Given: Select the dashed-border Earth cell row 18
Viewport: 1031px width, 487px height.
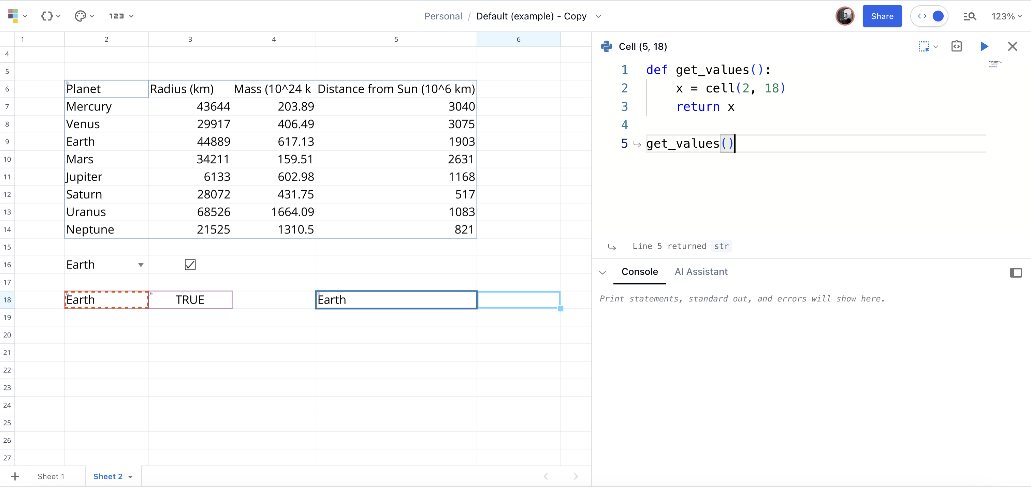Looking at the screenshot, I should 106,300.
